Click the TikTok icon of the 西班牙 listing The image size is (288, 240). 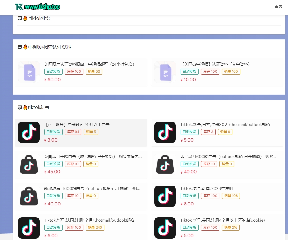click(x=29, y=132)
